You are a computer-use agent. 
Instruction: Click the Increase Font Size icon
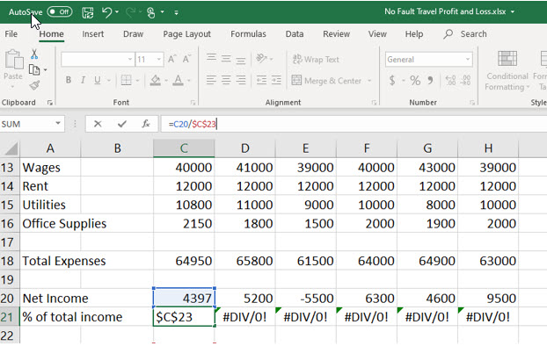pyautogui.click(x=172, y=59)
